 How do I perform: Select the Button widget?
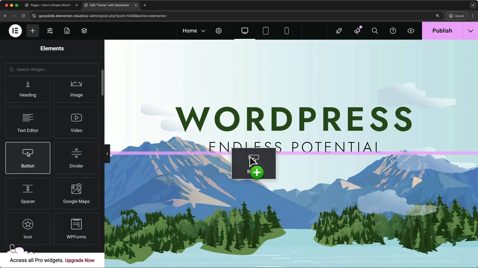click(28, 158)
